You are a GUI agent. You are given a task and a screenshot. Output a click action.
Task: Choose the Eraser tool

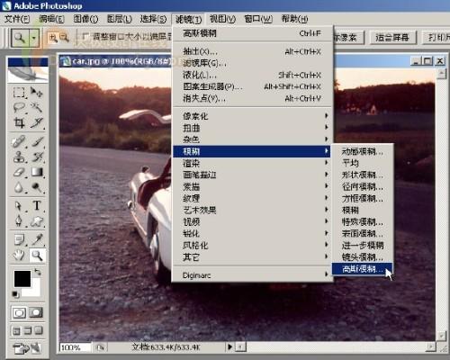pos(19,173)
